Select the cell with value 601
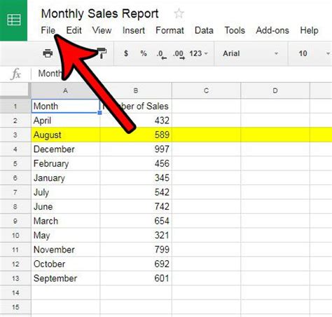The height and width of the screenshot is (317, 332). click(x=136, y=278)
